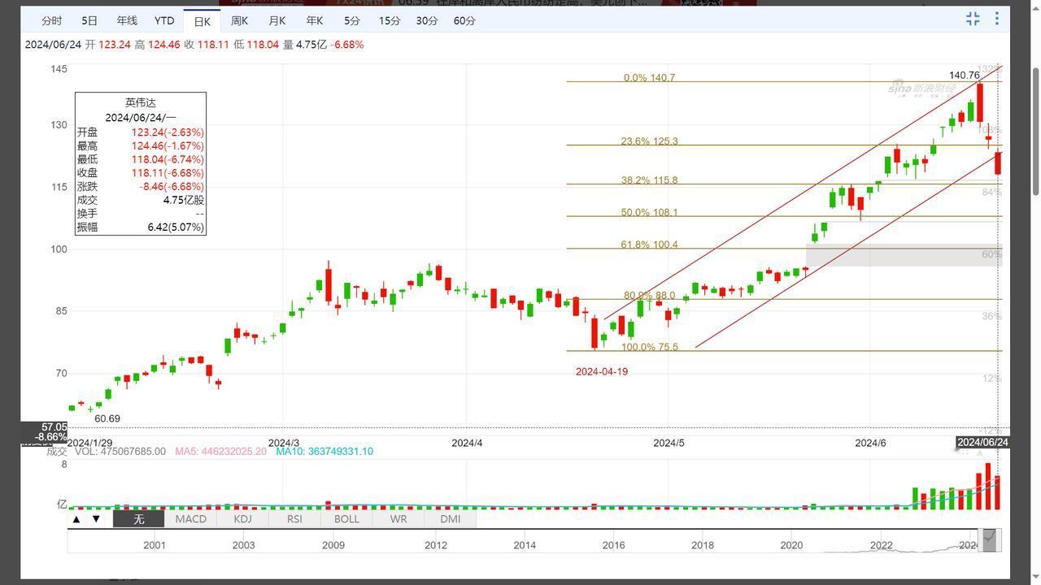Click the MA10 volume average label

click(324, 451)
